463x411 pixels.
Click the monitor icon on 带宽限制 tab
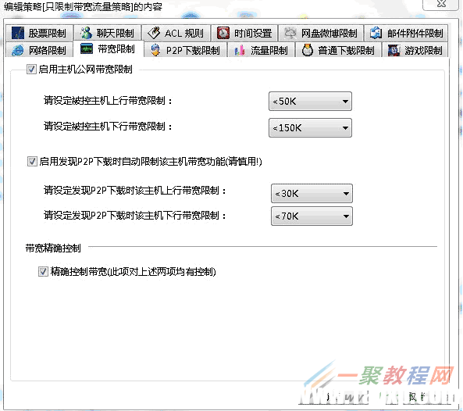(87, 48)
